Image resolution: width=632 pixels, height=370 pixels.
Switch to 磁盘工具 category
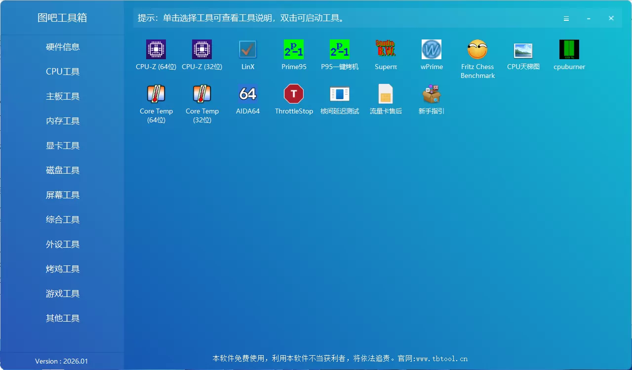62,170
